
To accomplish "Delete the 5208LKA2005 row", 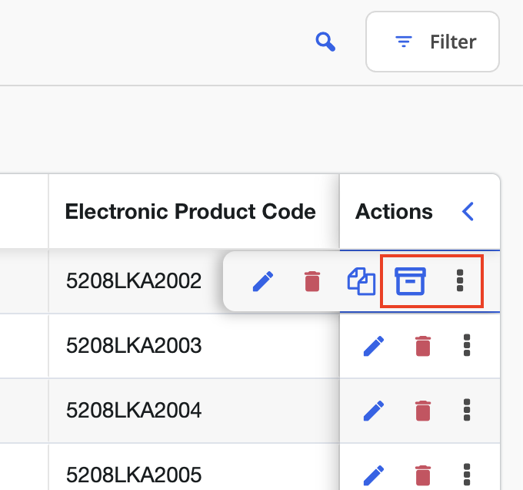I will click(423, 475).
